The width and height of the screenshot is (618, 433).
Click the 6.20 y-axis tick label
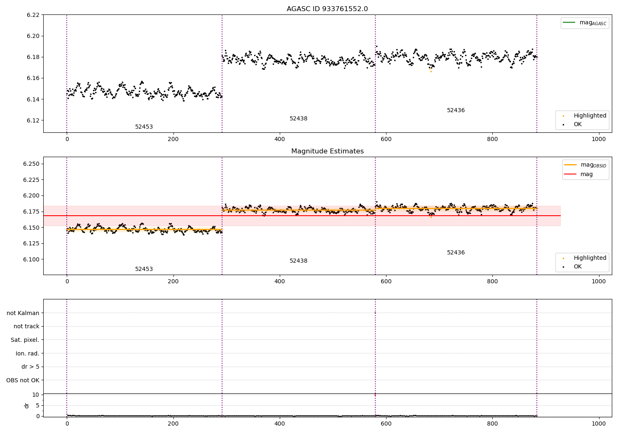33,36
